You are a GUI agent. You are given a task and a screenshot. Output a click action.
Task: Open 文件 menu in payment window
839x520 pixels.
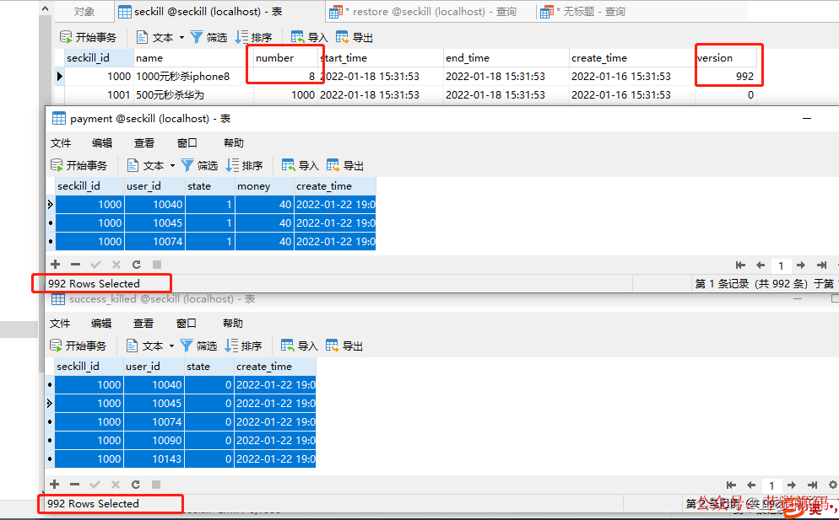click(61, 142)
